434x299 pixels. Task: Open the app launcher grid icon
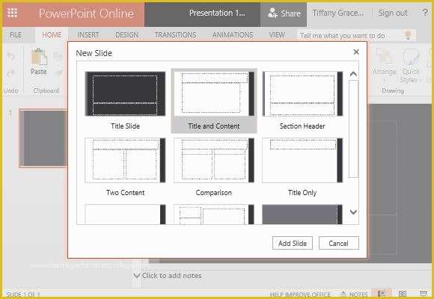click(12, 13)
